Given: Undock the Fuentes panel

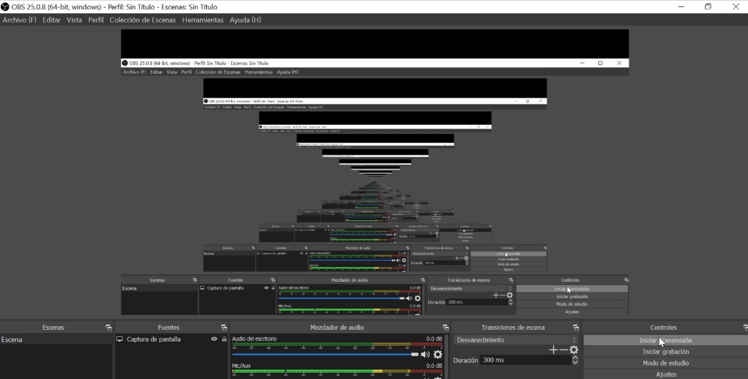Looking at the screenshot, I should (x=224, y=328).
